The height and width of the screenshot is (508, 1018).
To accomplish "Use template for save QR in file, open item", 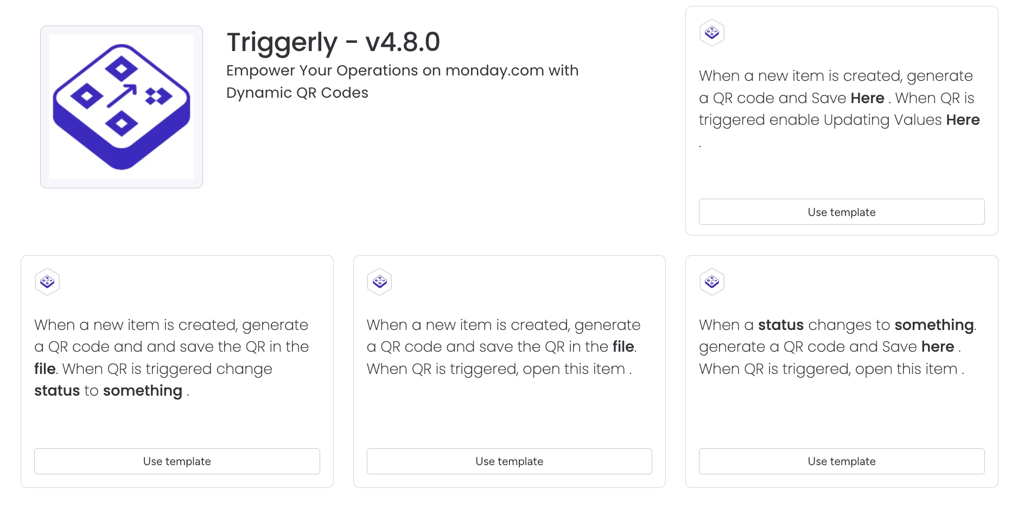I will pos(509,461).
